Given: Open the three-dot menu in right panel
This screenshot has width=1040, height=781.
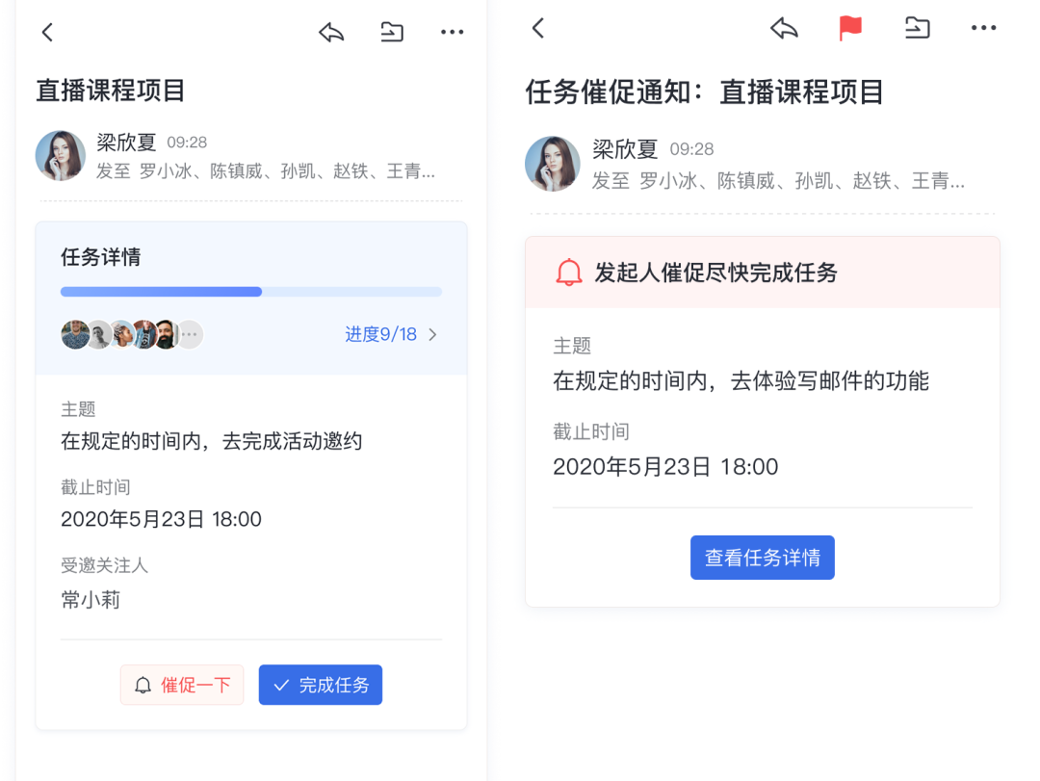Looking at the screenshot, I should pos(983,29).
